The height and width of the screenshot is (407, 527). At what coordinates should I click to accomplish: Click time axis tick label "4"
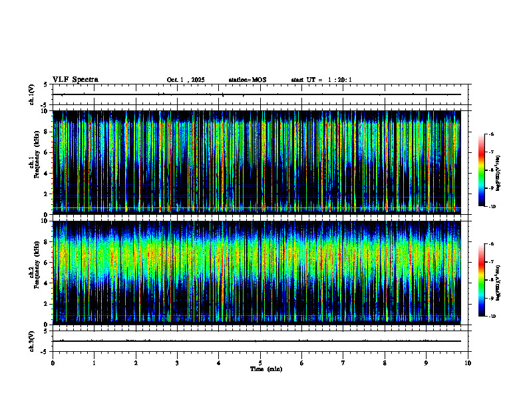219,363
